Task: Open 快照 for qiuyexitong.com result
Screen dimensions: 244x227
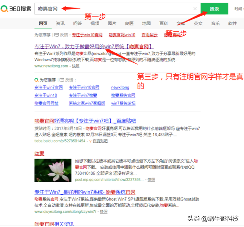Action: point(104,212)
